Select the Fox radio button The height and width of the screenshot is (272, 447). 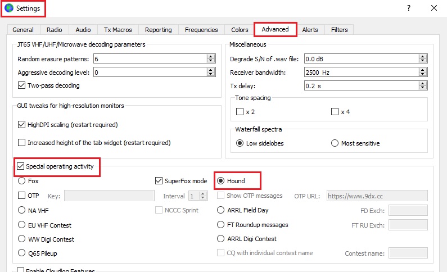click(22, 181)
